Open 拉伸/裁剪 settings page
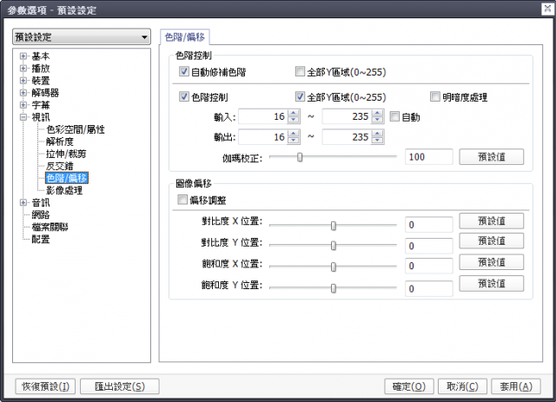 pyautogui.click(x=66, y=154)
